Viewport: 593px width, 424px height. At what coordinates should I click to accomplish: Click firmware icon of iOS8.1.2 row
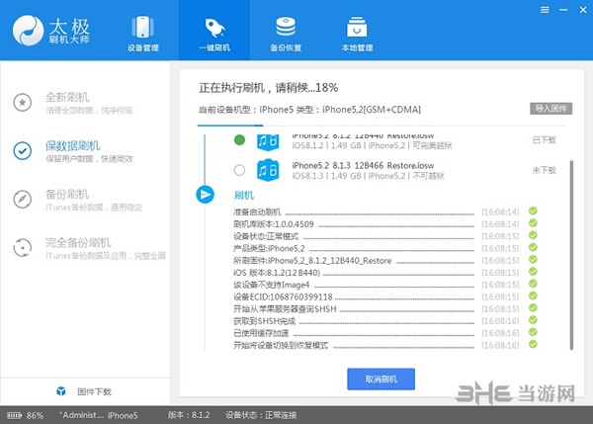268,142
